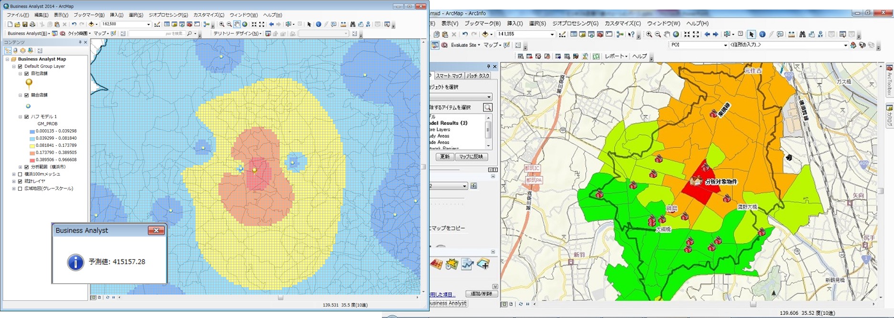Click the Full Extent globe in left toolbar
Image resolution: width=894 pixels, height=318 pixels.
[245, 24]
